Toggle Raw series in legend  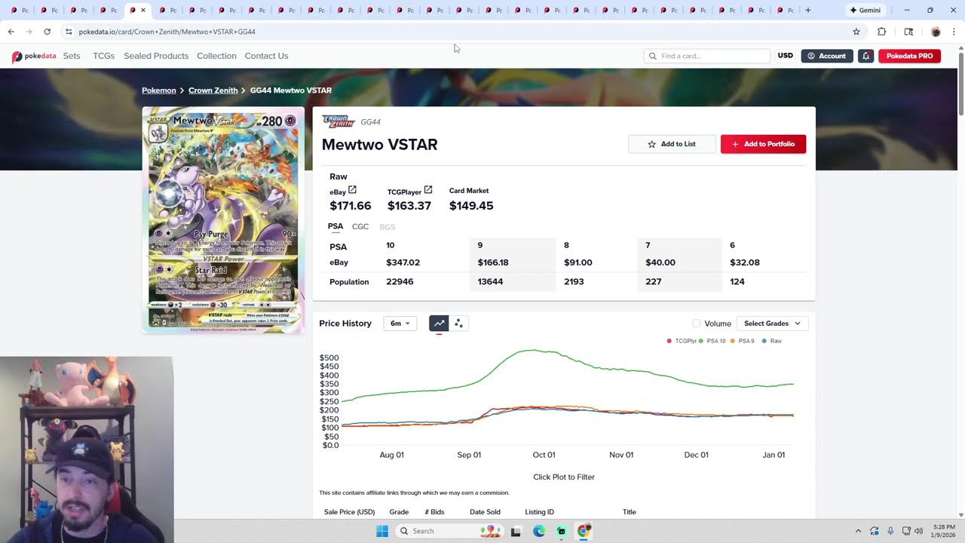(772, 341)
